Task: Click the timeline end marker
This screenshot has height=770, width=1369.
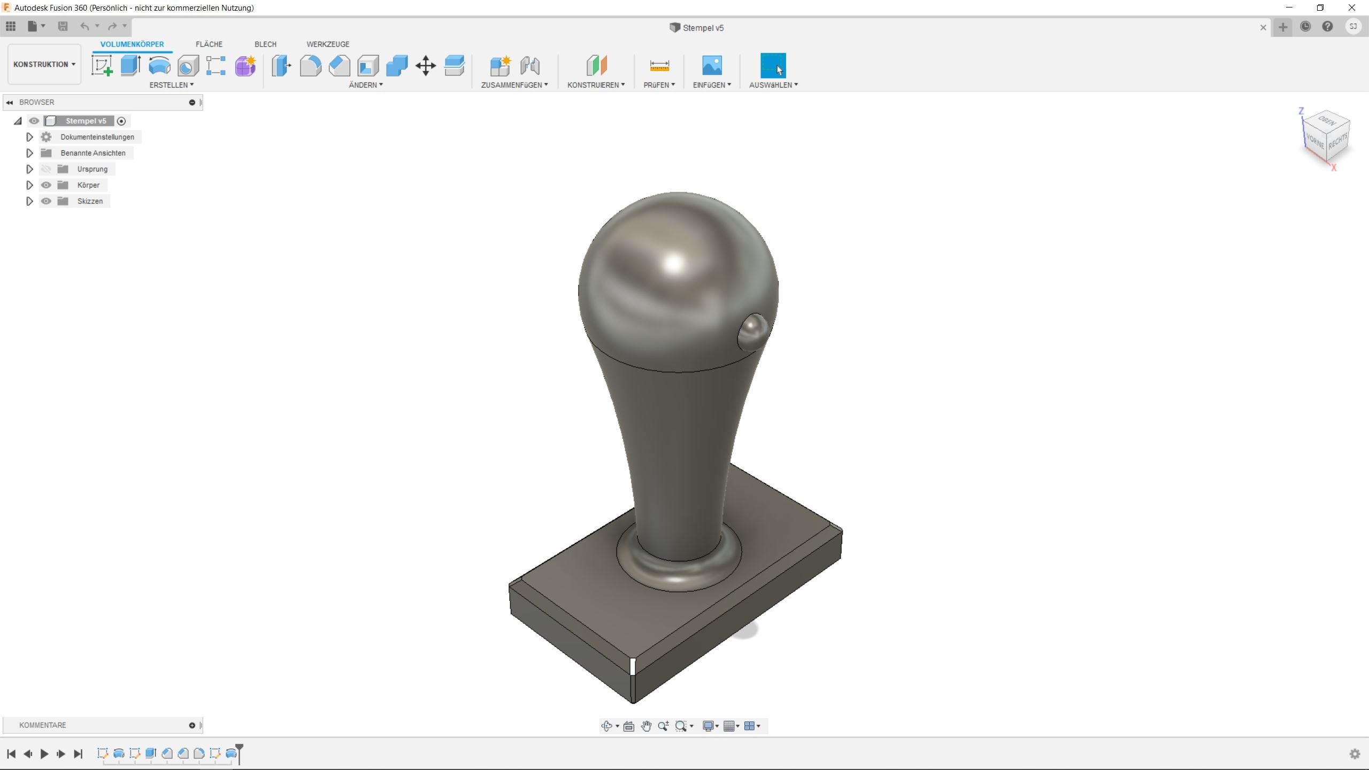Action: [240, 753]
